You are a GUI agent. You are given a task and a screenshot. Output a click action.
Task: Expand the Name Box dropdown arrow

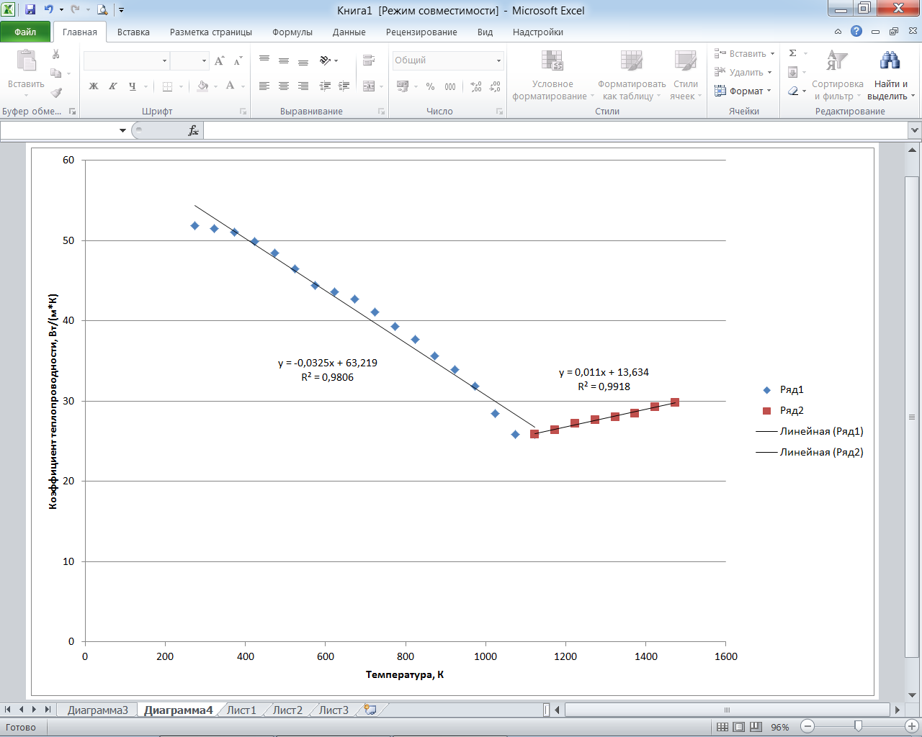[x=122, y=130]
